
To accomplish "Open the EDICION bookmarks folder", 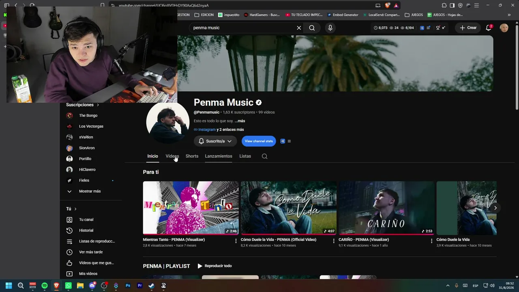I will [x=204, y=15].
